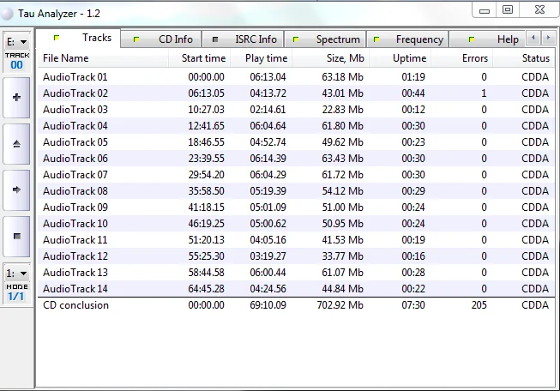Click start time 35:58.50
Image resolution: width=560 pixels, height=391 pixels.
point(206,191)
